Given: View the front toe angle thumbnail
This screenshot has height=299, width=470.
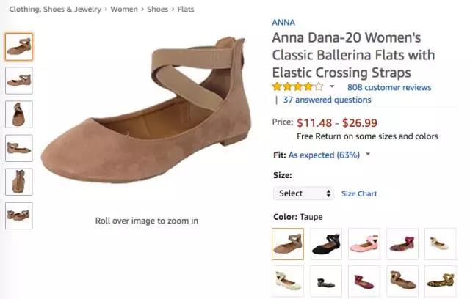Looking at the screenshot, I should (18, 114).
